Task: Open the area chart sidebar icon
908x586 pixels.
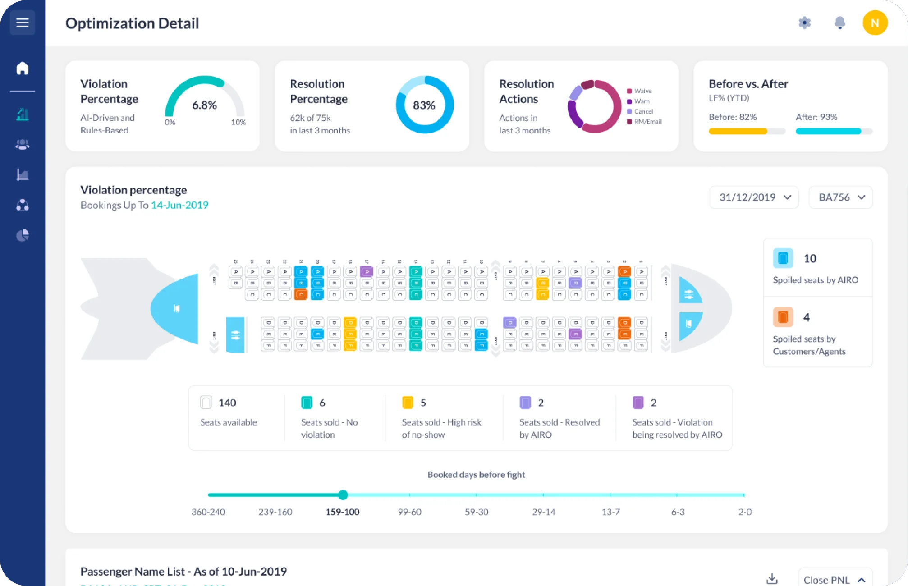Action: [23, 174]
